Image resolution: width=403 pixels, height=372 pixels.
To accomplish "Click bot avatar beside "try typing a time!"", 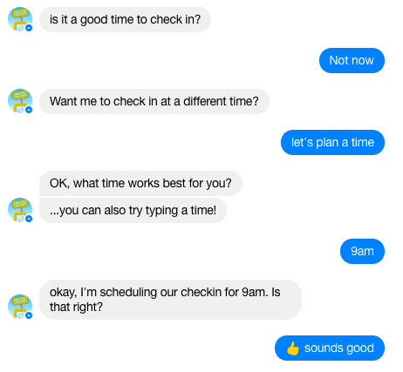I will pyautogui.click(x=20, y=210).
